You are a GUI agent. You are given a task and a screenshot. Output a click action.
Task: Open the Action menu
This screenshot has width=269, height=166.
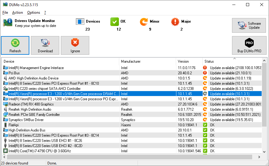[x=17, y=13]
